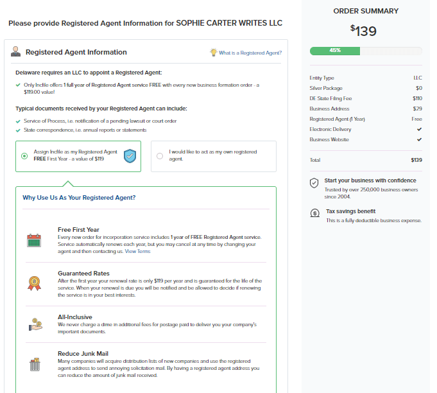Click the Electronic Delivery checkmark in summary
This screenshot has width=437, height=393.
click(419, 129)
